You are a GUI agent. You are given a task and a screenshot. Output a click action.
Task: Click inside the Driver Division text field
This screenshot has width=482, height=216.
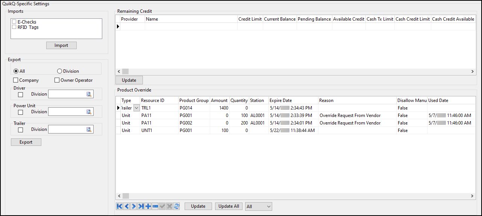pyautogui.click(x=68, y=94)
